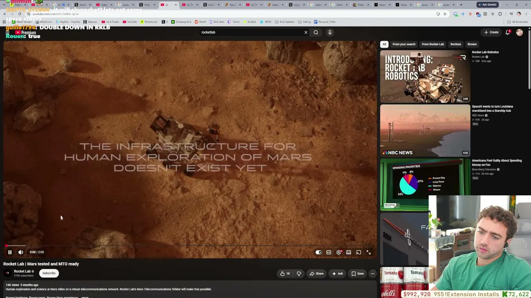Open the Rocket Lab channel avatar
Screen dimensions: 531x298
(7, 273)
